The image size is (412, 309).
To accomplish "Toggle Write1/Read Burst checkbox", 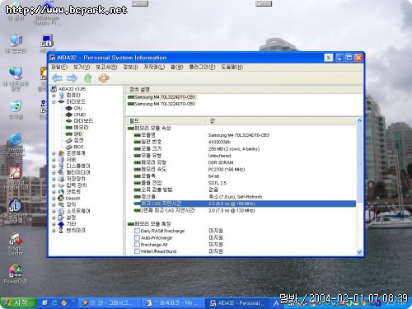I will [137, 251].
